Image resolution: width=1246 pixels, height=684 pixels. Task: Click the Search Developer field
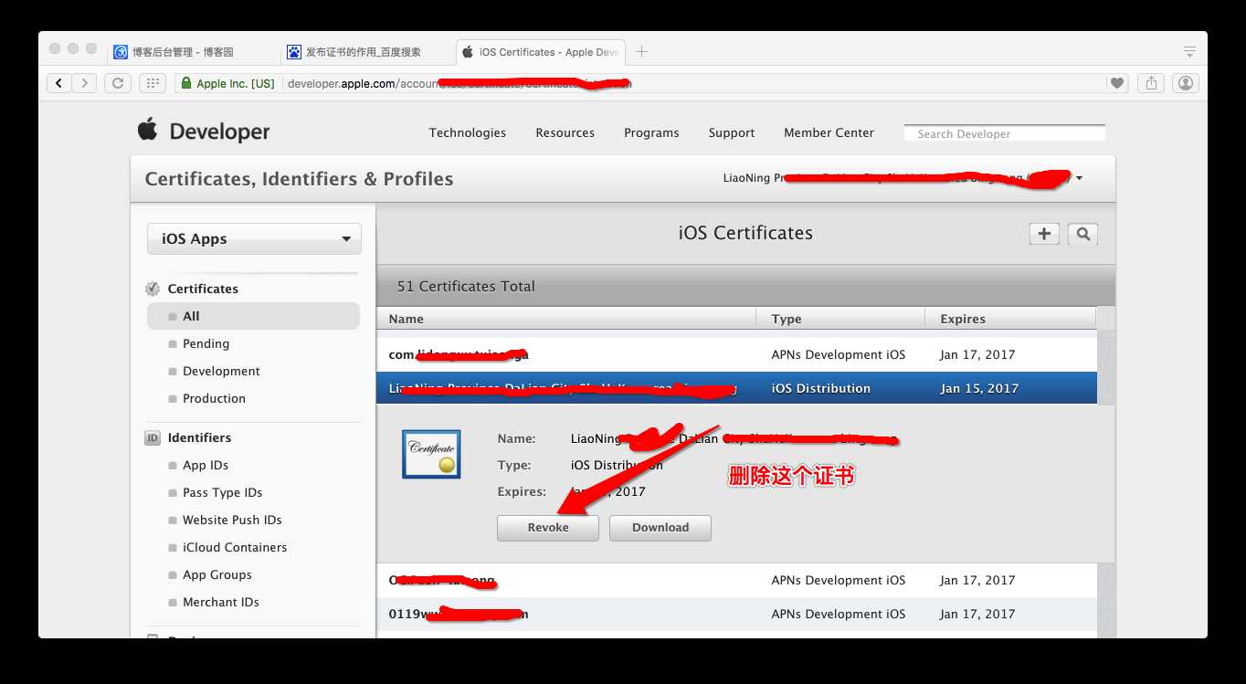pos(1005,133)
